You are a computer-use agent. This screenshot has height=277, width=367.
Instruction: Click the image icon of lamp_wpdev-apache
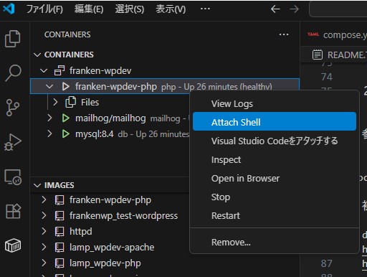click(x=59, y=248)
